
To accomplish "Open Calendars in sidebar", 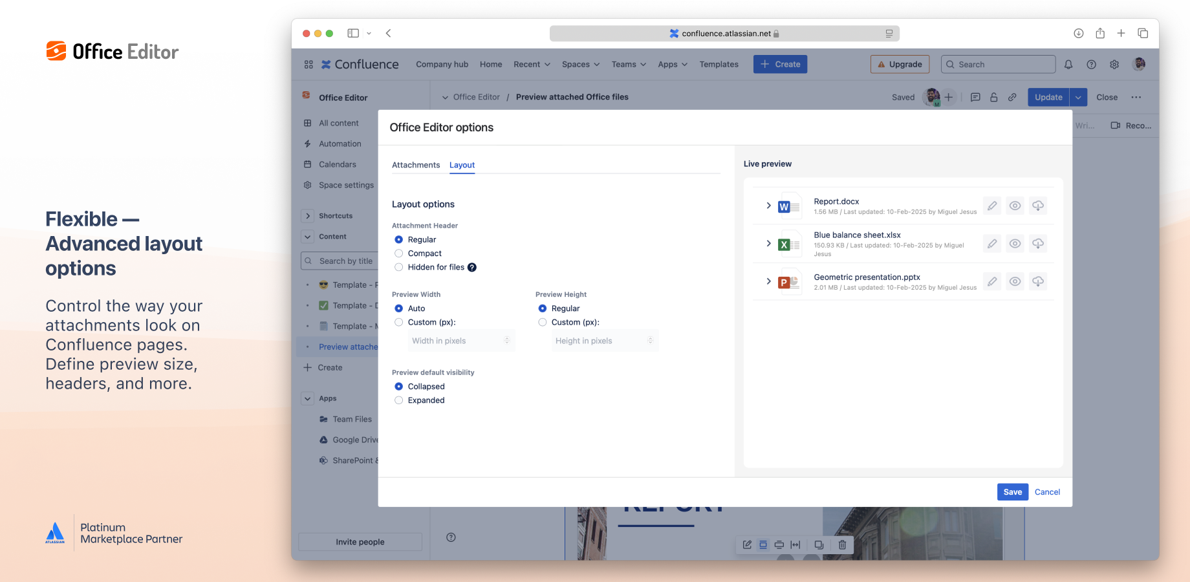I will click(337, 164).
